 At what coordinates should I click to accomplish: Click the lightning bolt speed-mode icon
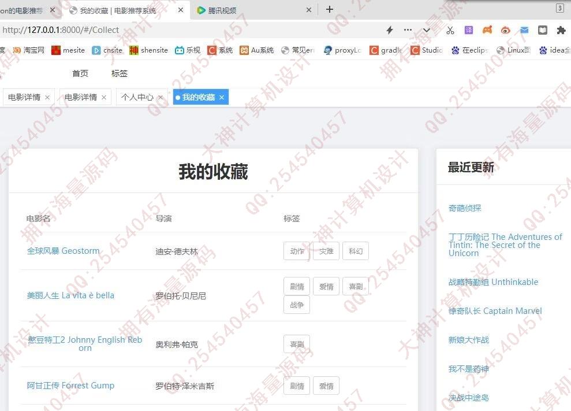click(389, 30)
